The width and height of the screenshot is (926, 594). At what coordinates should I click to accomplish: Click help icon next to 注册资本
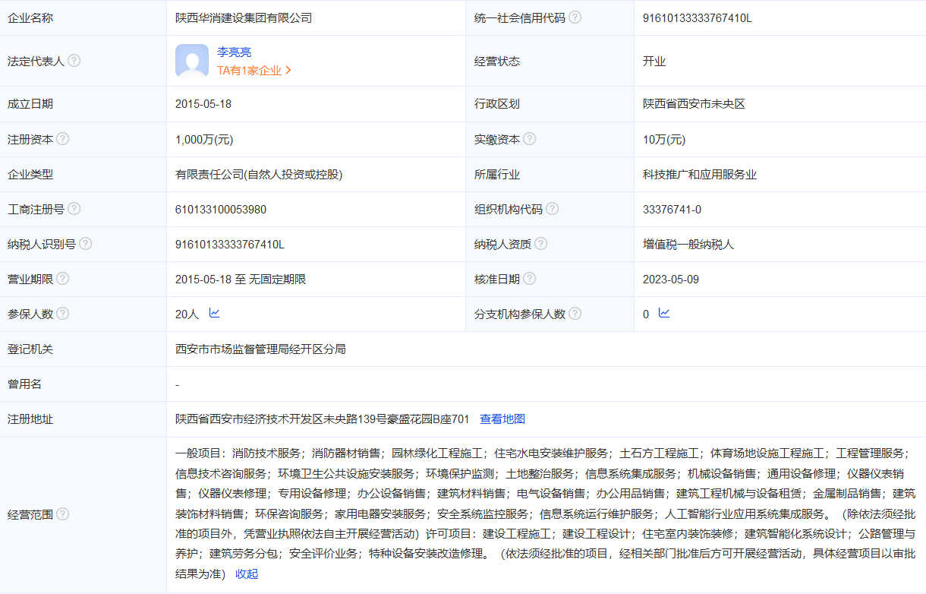point(62,139)
